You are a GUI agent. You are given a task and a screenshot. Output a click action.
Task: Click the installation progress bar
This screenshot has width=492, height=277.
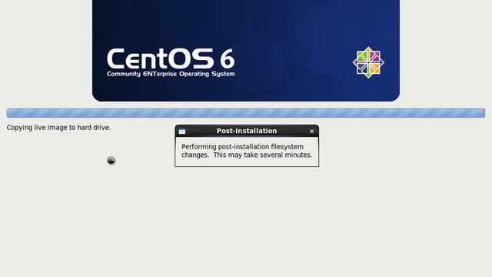(x=246, y=113)
